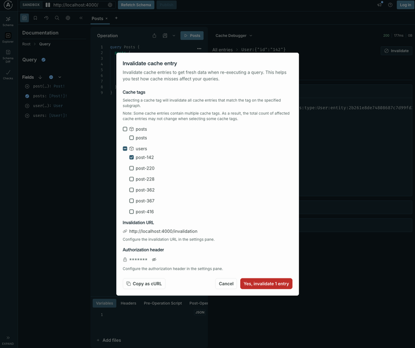Click Yes, invalidate 1 entry
The height and width of the screenshot is (348, 415).
point(267,284)
